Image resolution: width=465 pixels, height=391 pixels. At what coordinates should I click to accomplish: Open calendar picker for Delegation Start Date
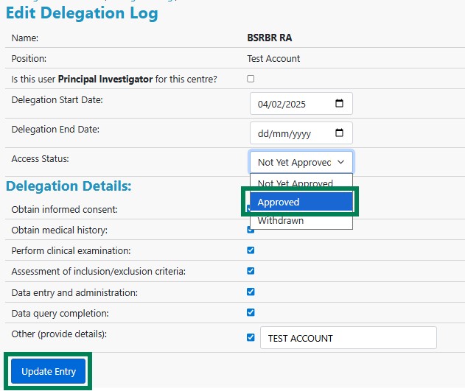339,104
